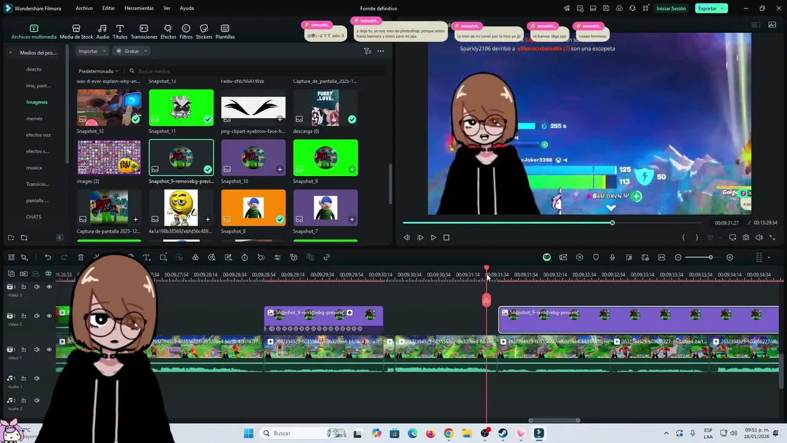787x443 pixels.
Task: Select the musica folder
Action: click(x=34, y=168)
